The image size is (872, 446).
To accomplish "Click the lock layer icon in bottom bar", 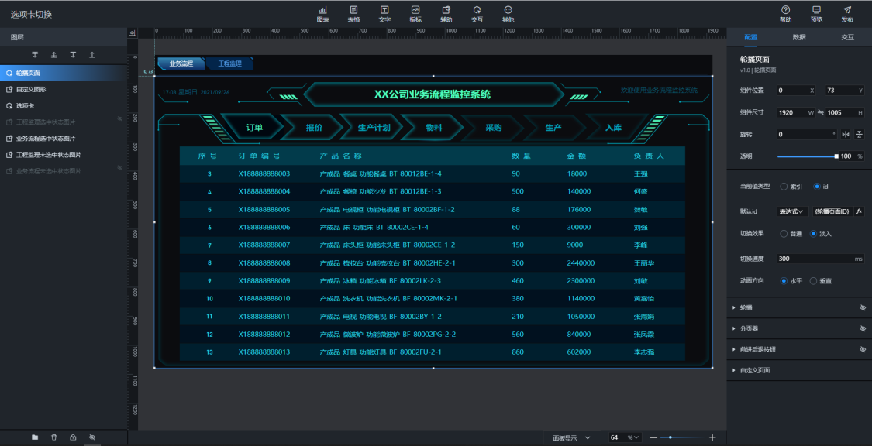I will 73,437.
